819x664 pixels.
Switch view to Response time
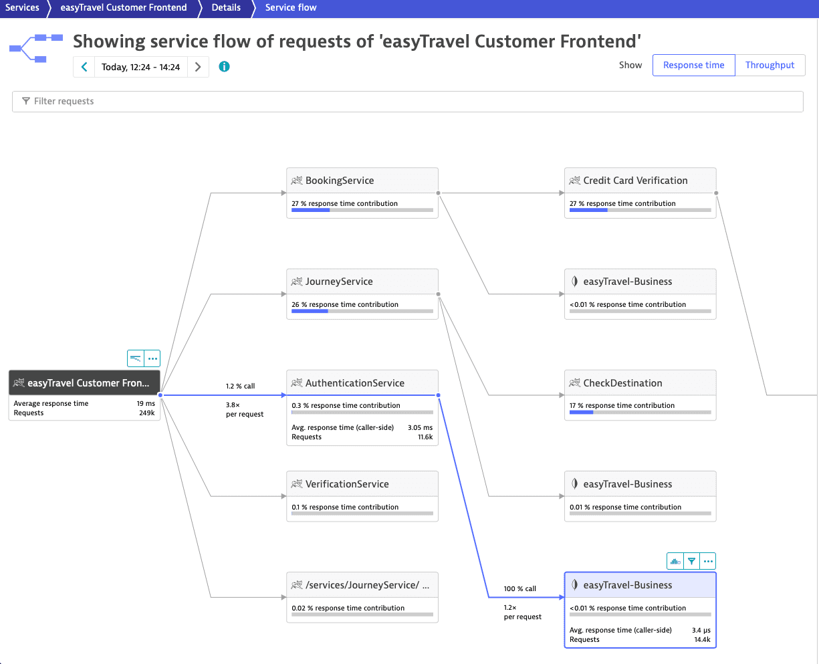click(693, 65)
